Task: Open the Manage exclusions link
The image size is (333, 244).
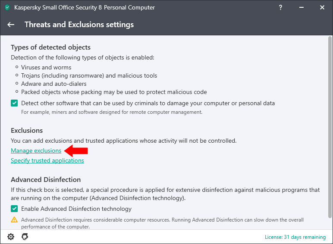Action: (36, 150)
